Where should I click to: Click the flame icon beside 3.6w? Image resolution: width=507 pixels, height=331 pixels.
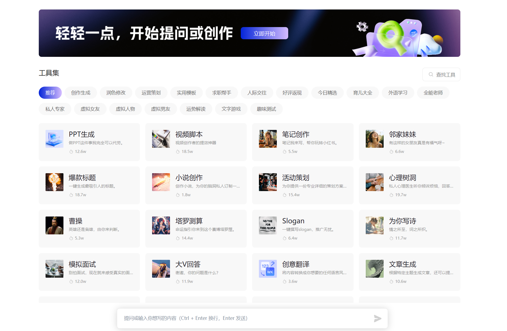[x=285, y=281]
